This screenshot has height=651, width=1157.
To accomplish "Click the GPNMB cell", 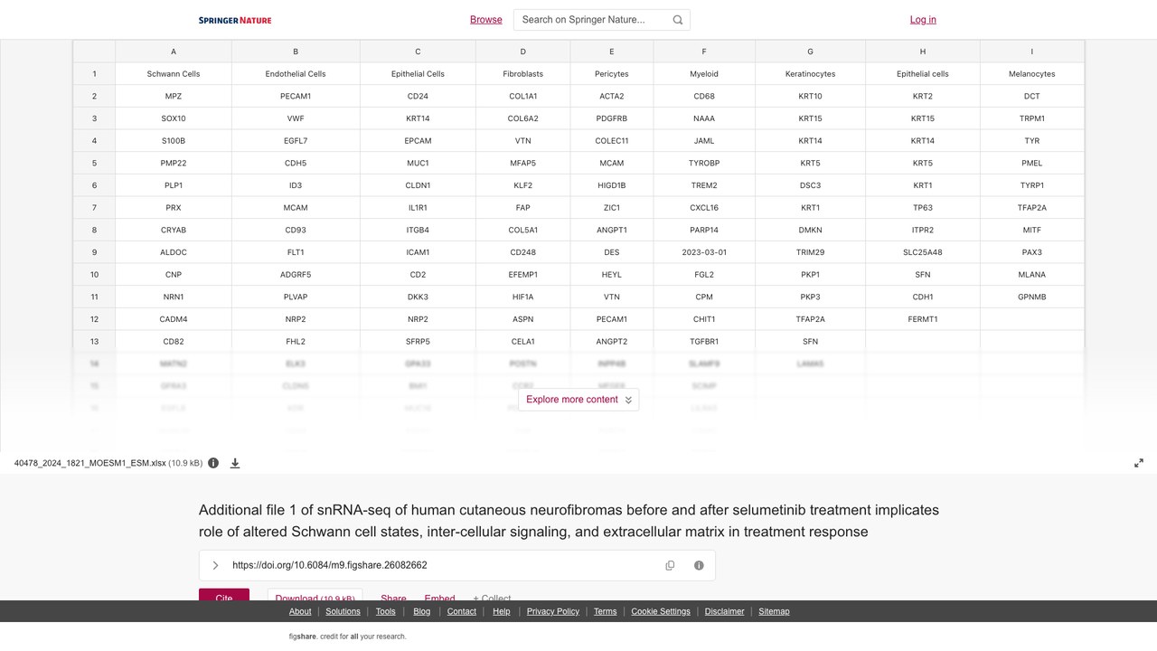I will coord(1032,297).
